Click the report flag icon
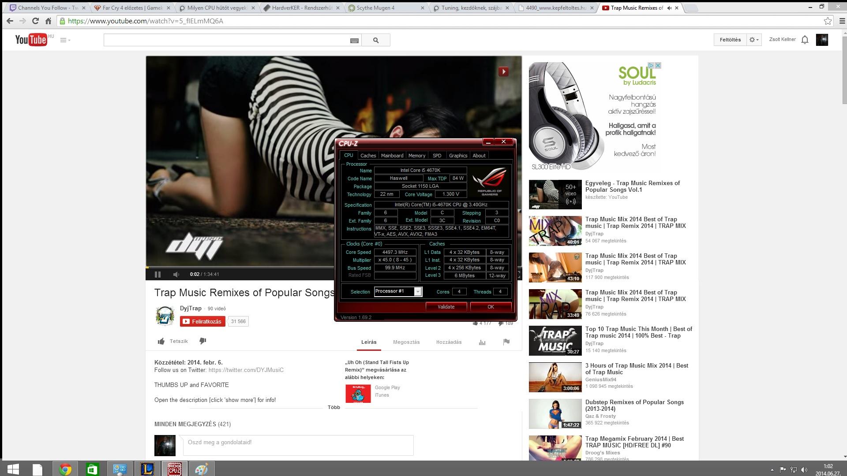The width and height of the screenshot is (847, 476). pyautogui.click(x=506, y=342)
